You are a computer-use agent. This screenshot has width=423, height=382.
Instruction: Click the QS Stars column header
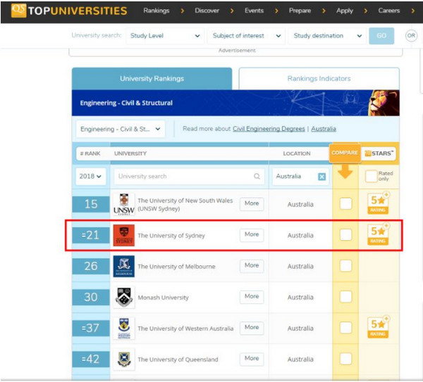tap(379, 153)
